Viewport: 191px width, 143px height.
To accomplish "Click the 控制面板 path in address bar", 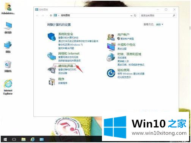I will (65, 16).
